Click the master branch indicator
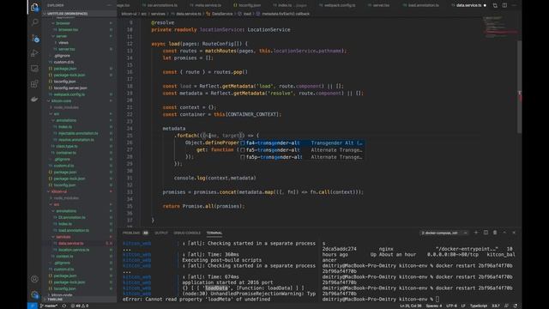Image resolution: width=549 pixels, height=309 pixels. click(x=50, y=306)
